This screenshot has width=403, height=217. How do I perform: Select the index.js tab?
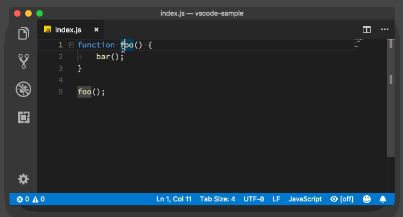click(x=68, y=30)
